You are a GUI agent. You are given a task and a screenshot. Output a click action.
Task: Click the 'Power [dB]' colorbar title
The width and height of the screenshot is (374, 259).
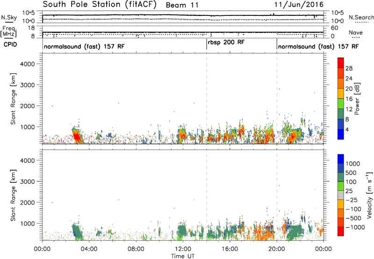tap(357, 99)
